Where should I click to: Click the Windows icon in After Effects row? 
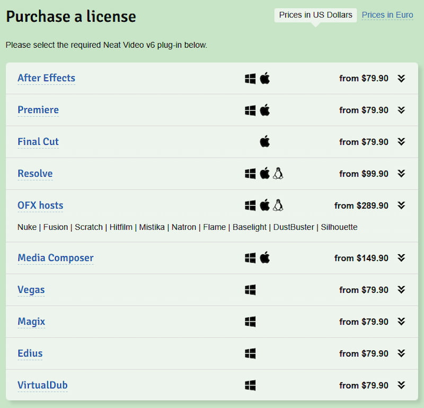pos(250,79)
